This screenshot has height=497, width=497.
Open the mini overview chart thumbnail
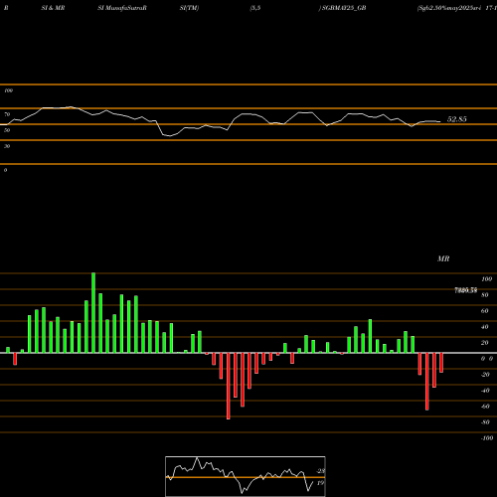[x=246, y=476]
